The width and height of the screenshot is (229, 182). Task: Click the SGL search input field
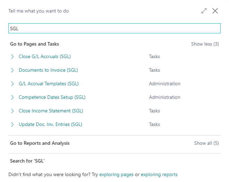114,29
